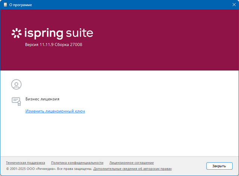Click the 'Закрыть' button

click(219, 166)
